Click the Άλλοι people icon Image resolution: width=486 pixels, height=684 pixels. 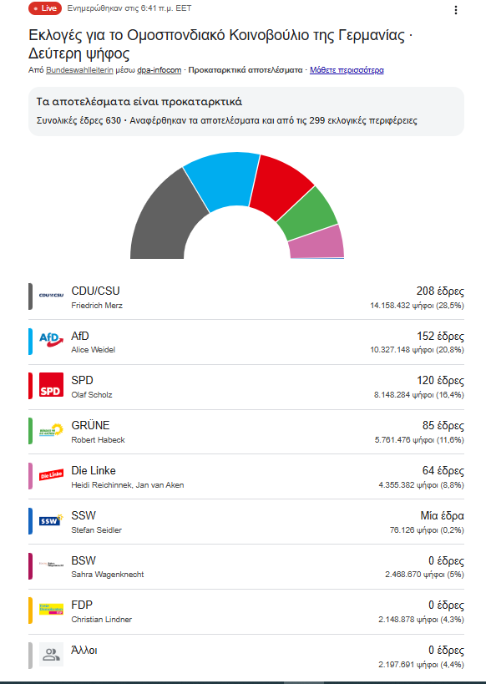[x=51, y=654]
